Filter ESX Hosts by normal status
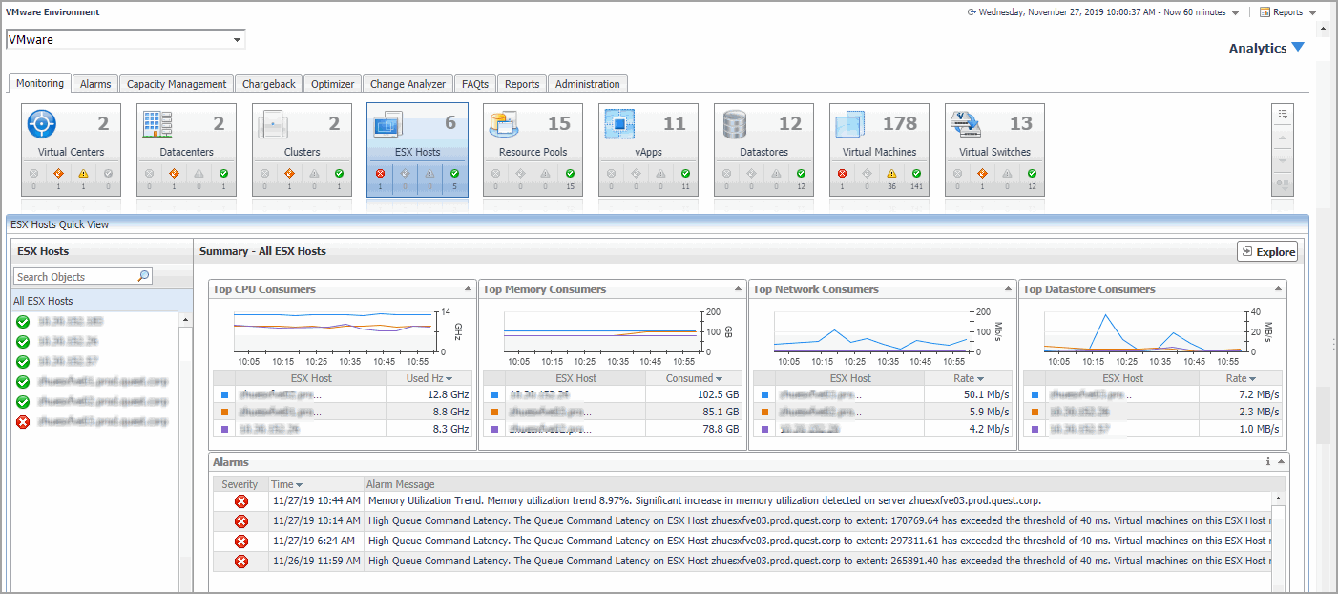 [454, 174]
